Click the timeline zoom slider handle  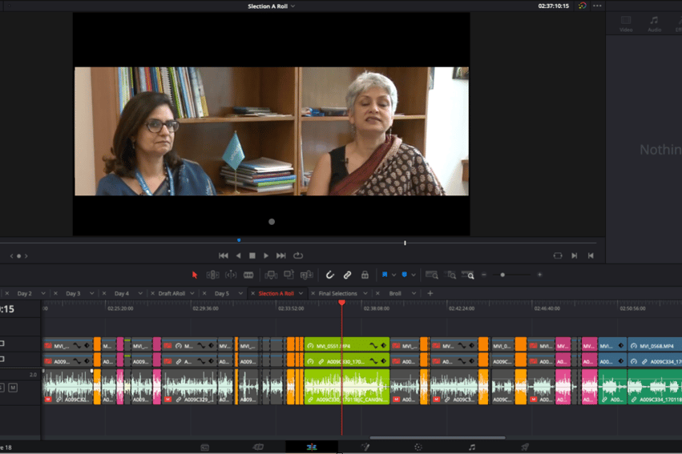502,275
